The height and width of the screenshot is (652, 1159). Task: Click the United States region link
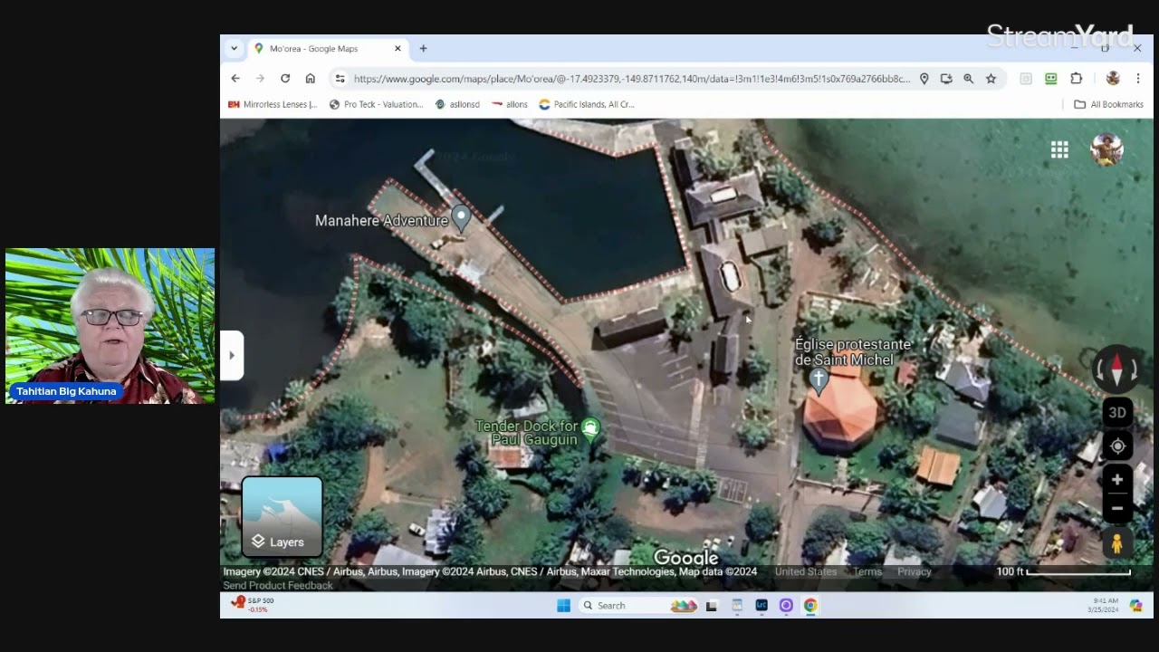(806, 571)
